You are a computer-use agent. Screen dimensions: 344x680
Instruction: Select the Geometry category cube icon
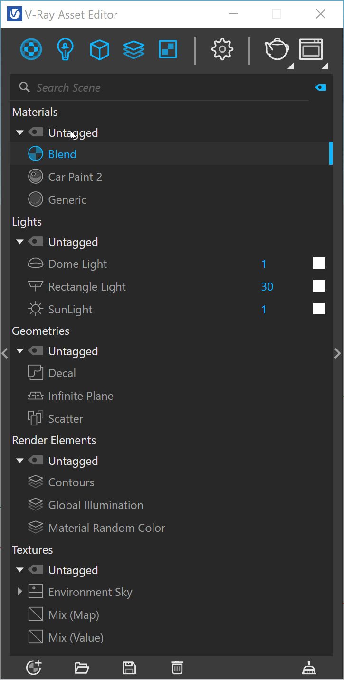tap(99, 49)
